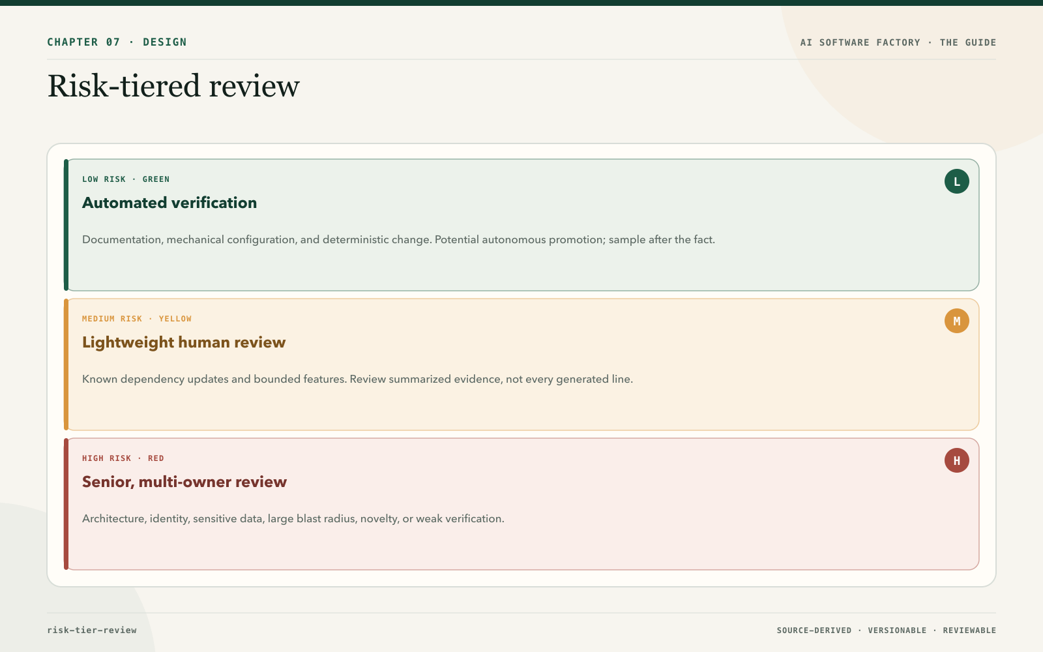Viewport: 1043px width, 652px height.
Task: Click the description about known dependency updates
Action: pyautogui.click(x=357, y=379)
